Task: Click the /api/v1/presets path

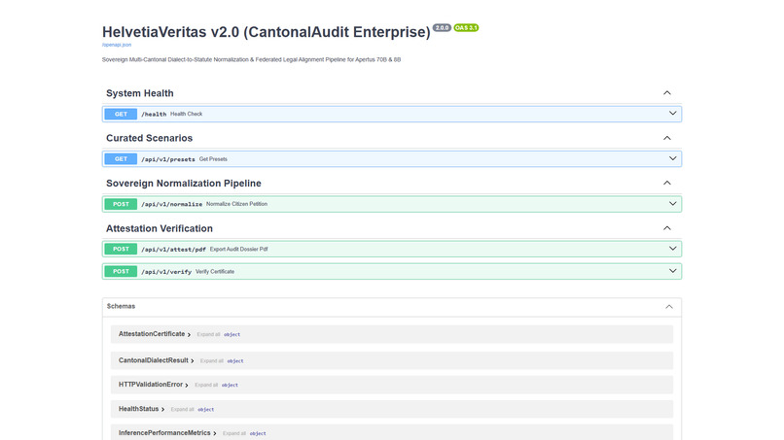Action: tap(168, 159)
